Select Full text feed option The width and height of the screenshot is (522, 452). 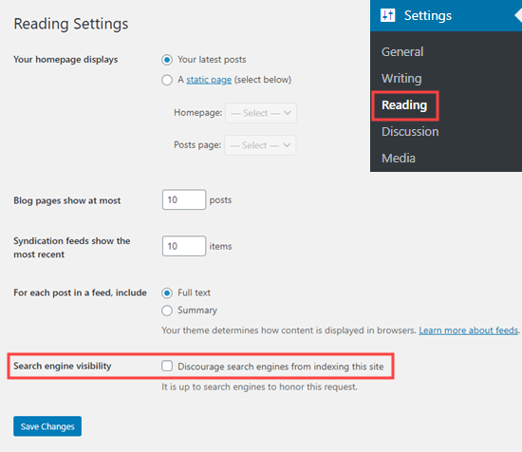click(x=167, y=293)
